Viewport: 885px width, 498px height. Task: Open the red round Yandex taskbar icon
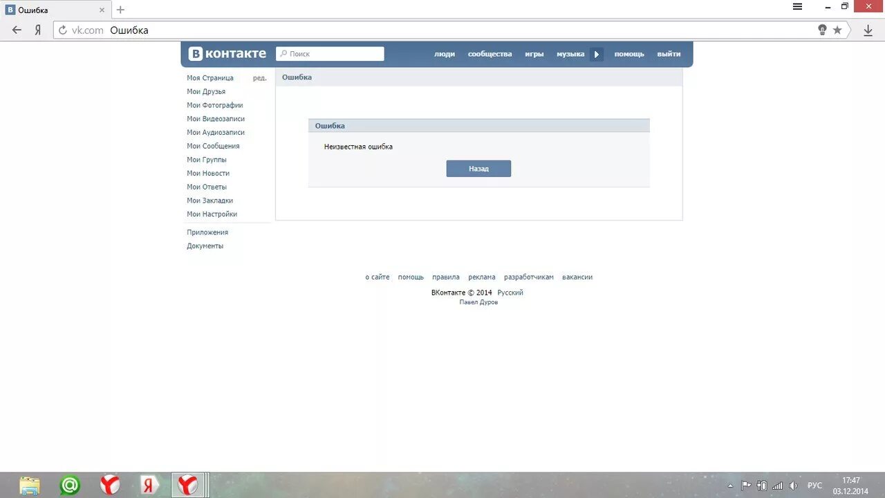[110, 485]
